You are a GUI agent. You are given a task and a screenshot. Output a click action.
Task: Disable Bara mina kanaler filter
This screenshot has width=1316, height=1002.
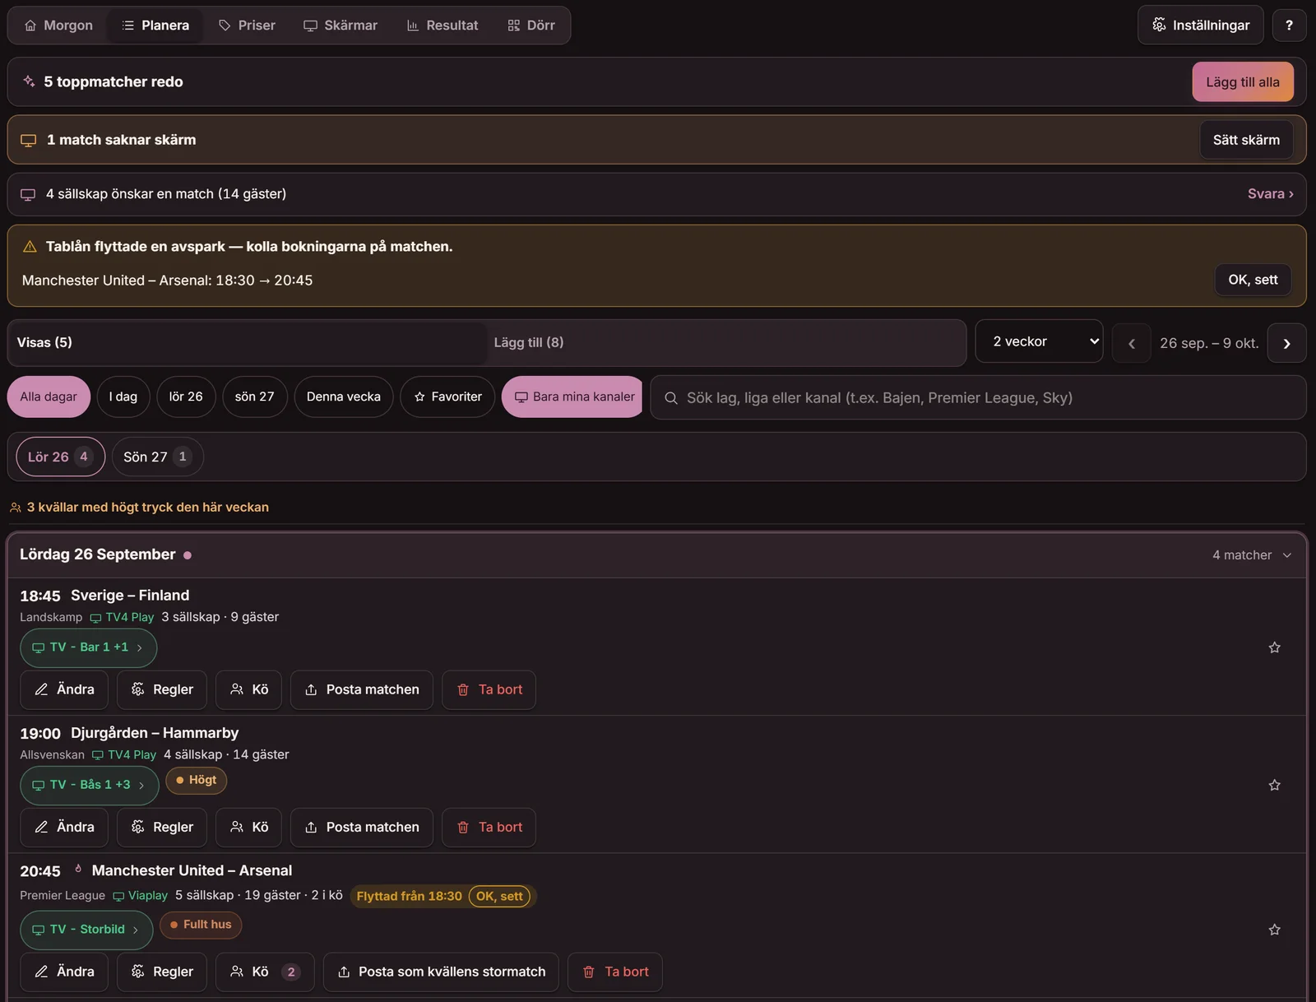[x=573, y=397]
